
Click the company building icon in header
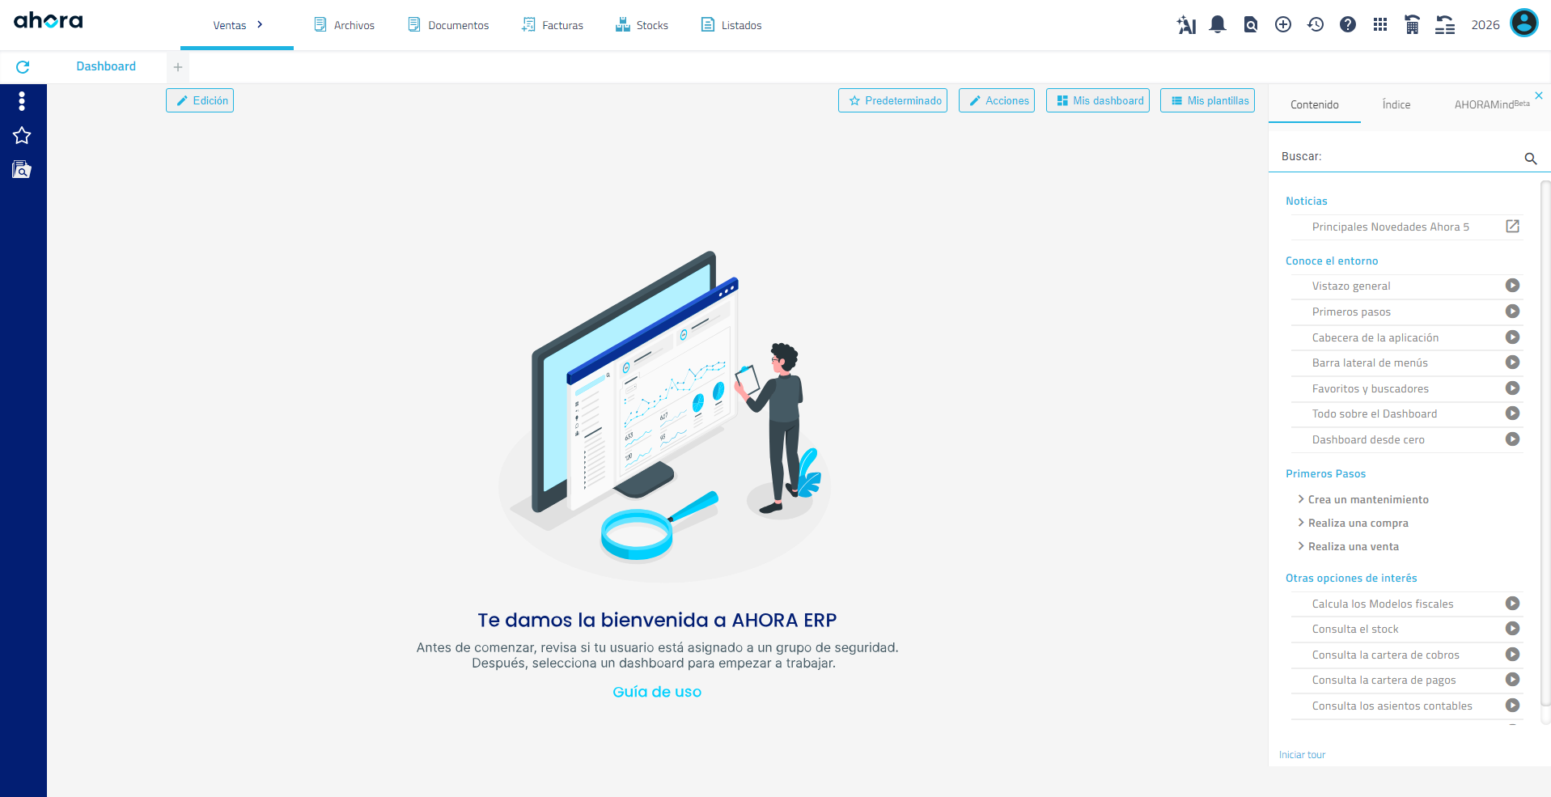[1413, 25]
